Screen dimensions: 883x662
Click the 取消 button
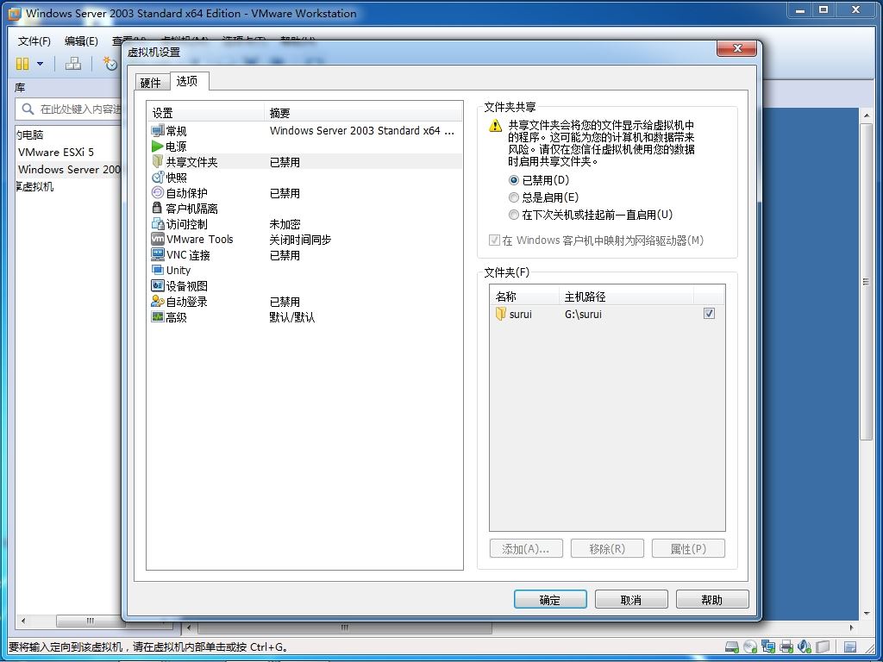(631, 600)
